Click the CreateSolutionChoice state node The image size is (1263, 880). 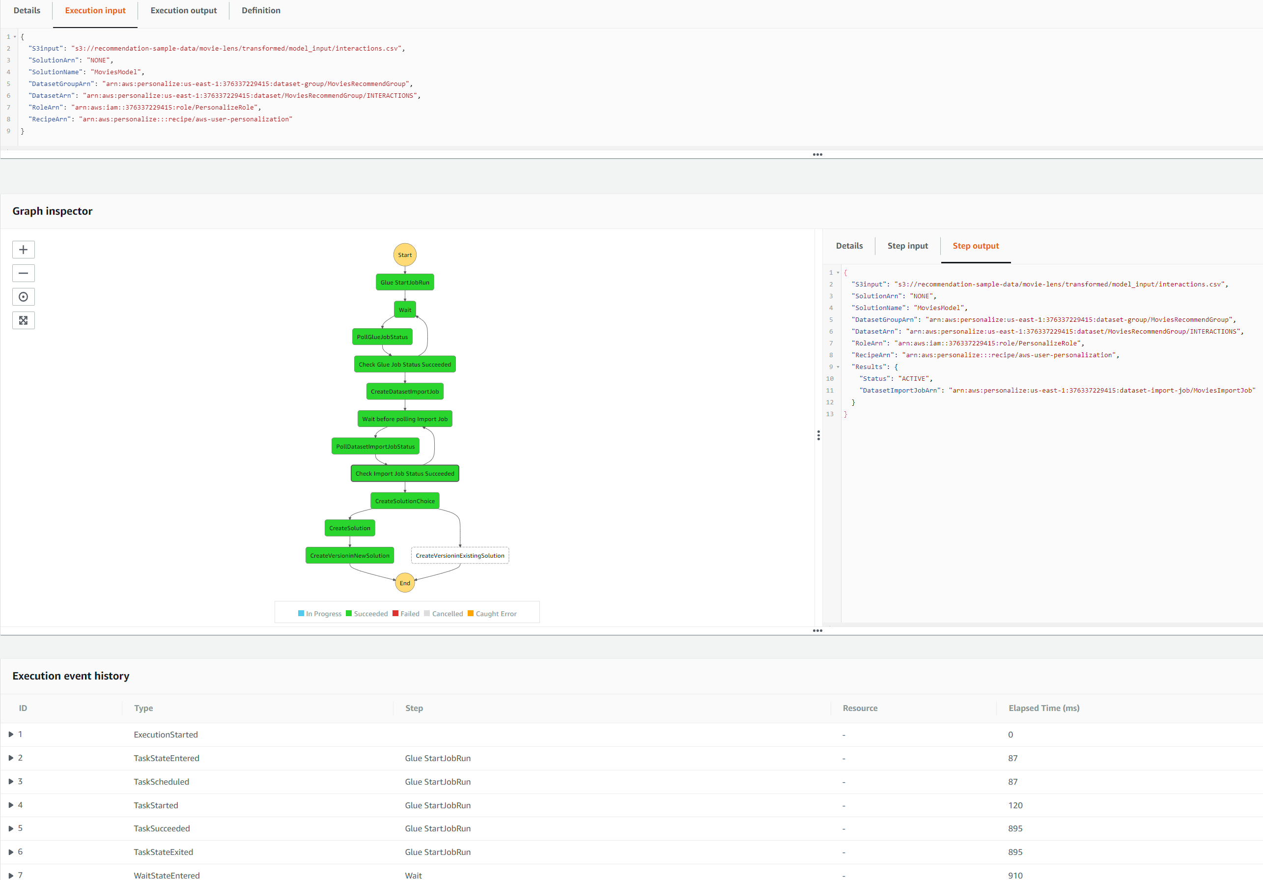coord(404,501)
